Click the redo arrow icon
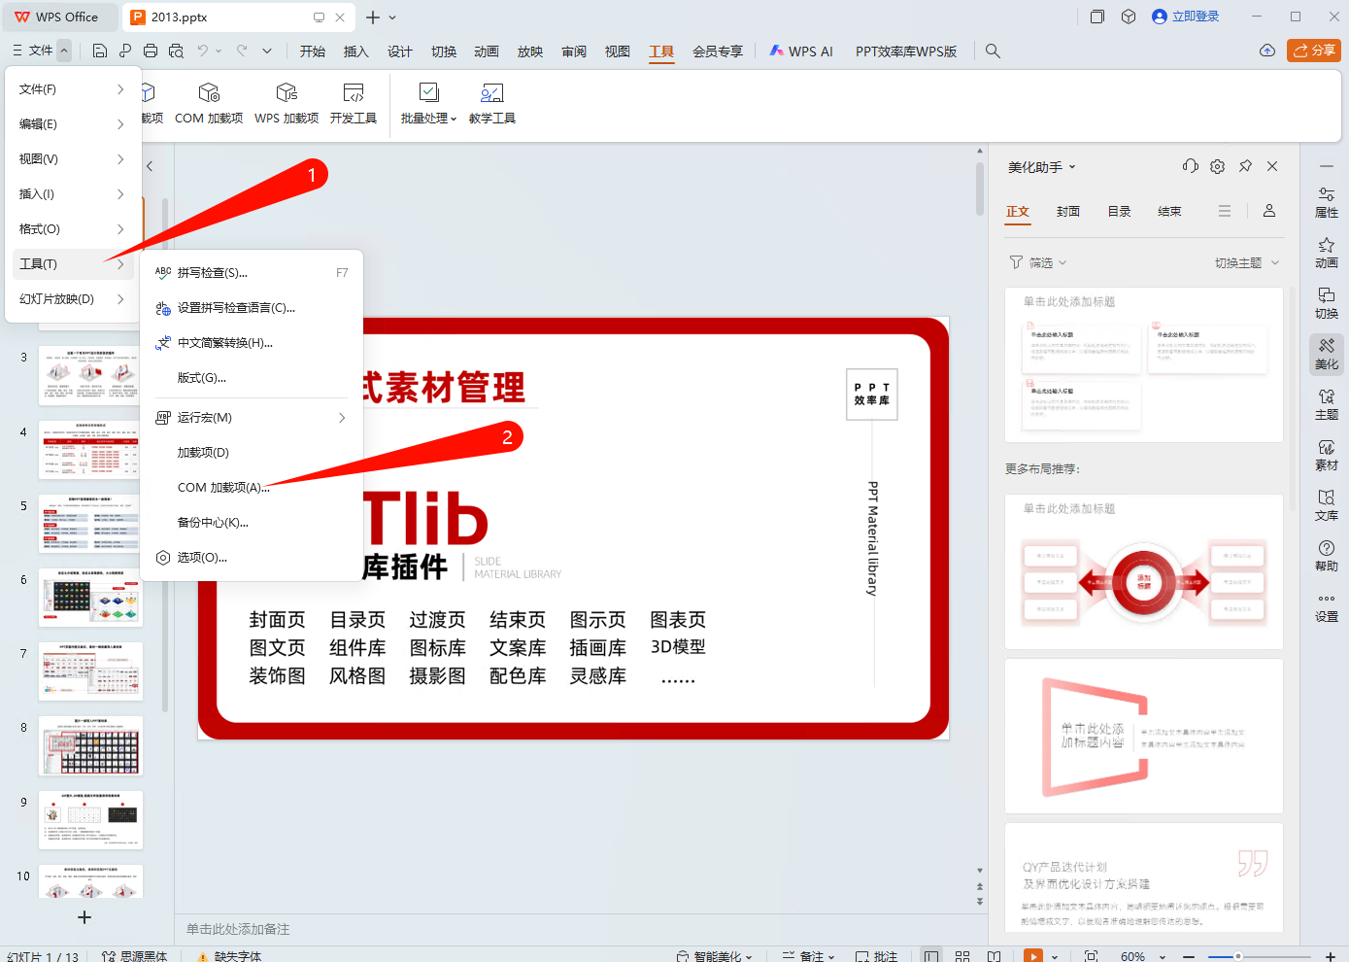Viewport: 1349px width, 962px height. pos(242,51)
